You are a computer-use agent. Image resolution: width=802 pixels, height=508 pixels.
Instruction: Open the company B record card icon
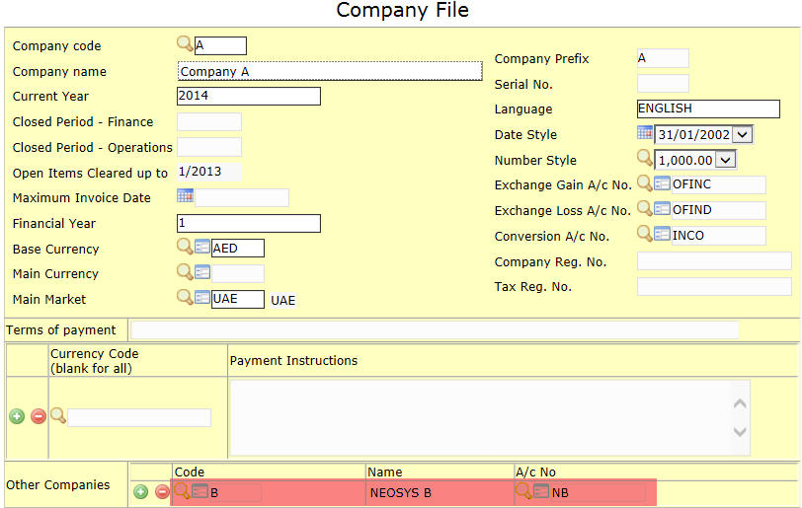[x=200, y=491]
